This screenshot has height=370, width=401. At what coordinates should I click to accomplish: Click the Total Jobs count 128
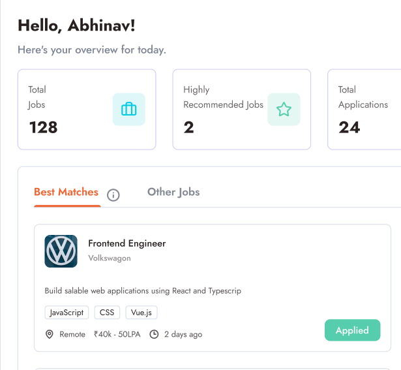pyautogui.click(x=43, y=127)
